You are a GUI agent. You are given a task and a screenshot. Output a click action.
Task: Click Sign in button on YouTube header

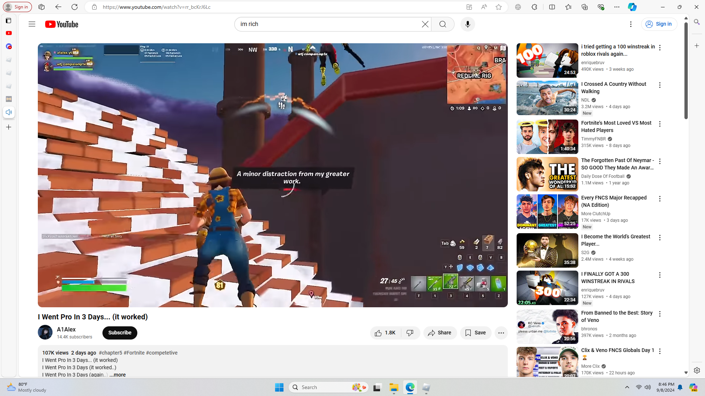tap(659, 24)
